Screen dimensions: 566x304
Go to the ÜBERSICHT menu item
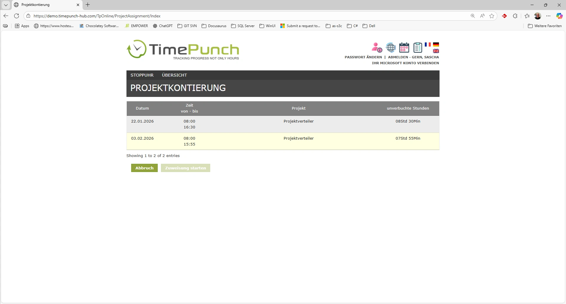pos(174,75)
